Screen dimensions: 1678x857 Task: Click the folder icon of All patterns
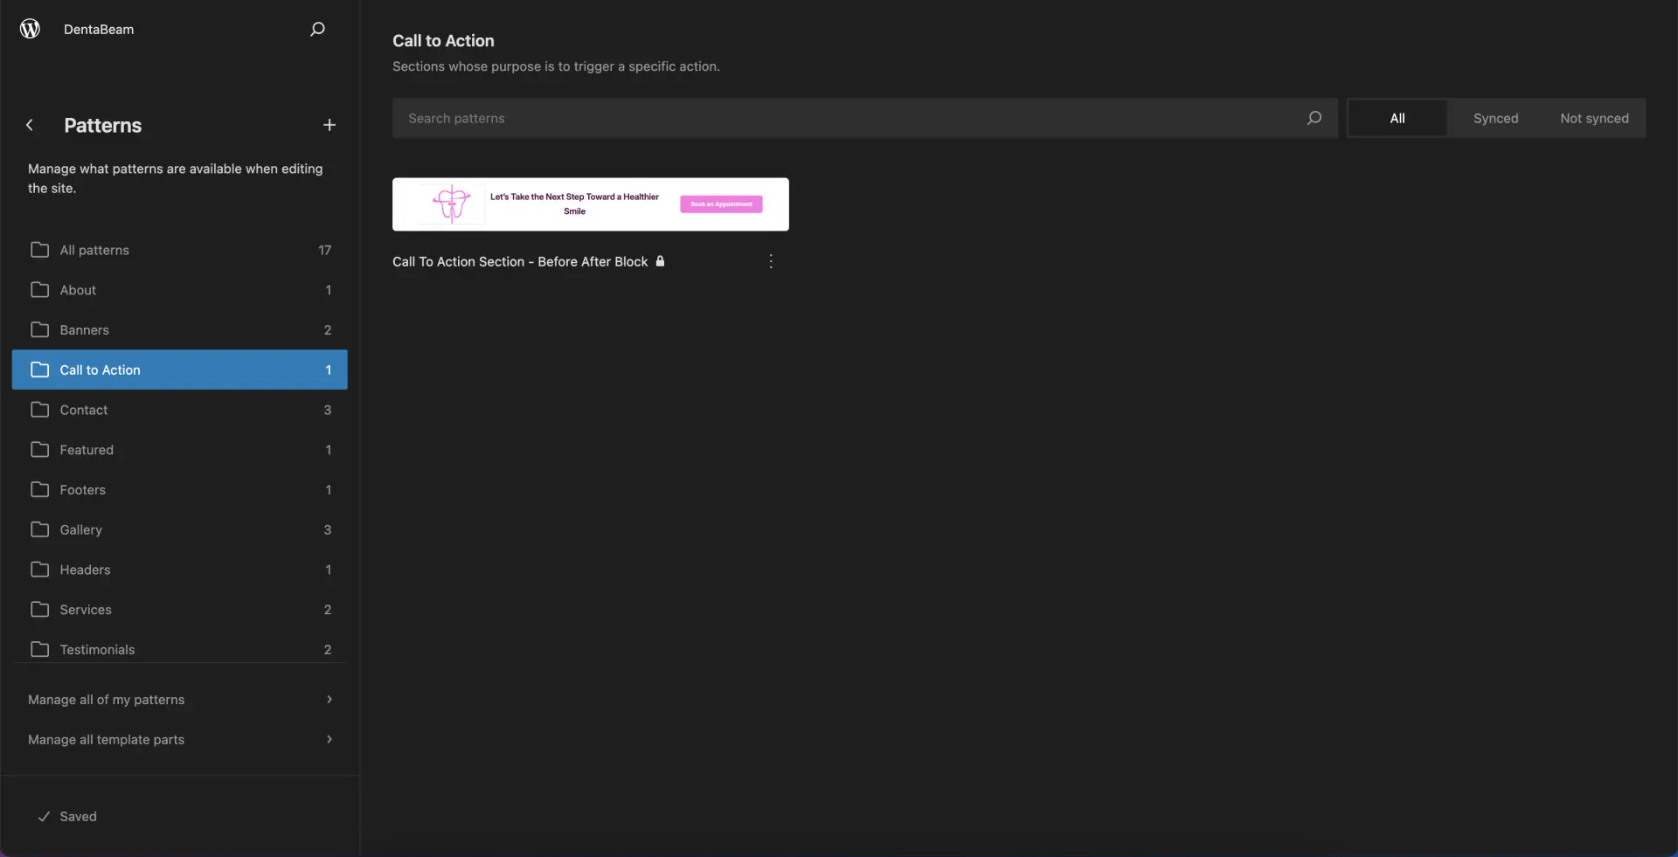click(40, 250)
